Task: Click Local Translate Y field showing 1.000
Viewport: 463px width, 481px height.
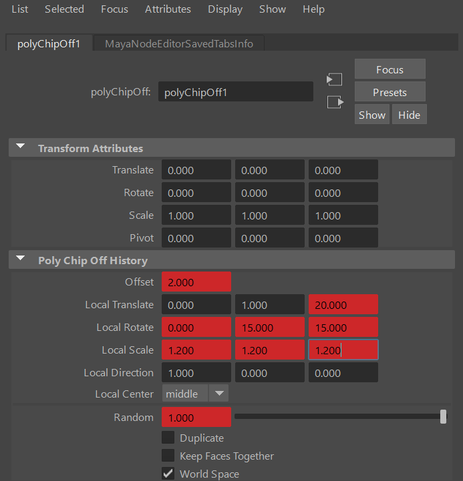Action: [270, 304]
